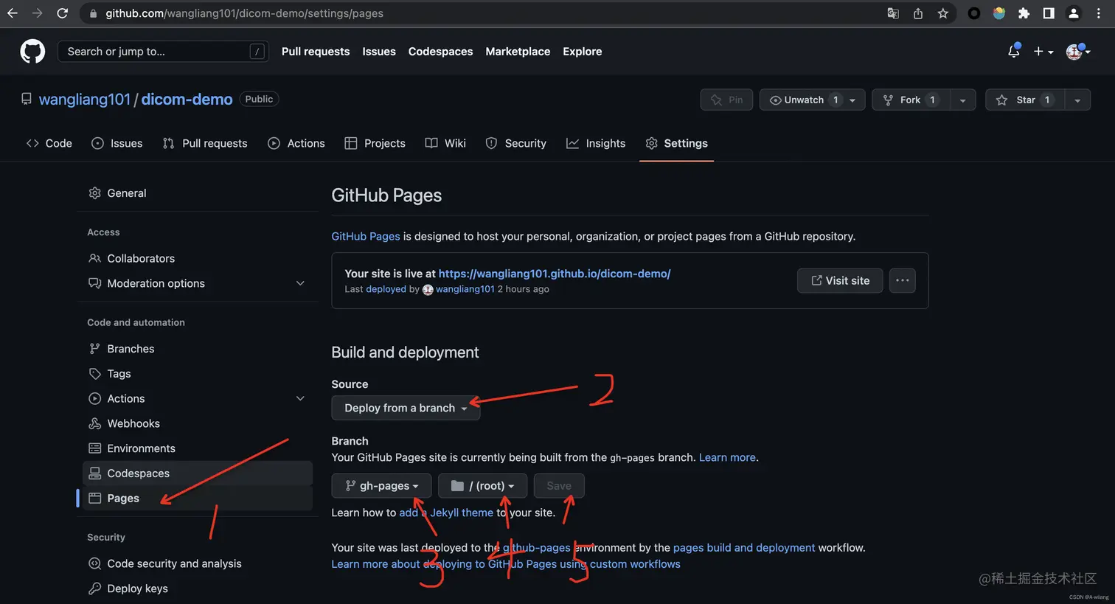Switch to the Projects tab
The width and height of the screenshot is (1115, 604).
point(375,143)
